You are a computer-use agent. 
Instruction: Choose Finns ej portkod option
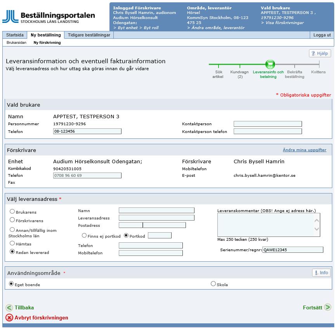point(84,235)
